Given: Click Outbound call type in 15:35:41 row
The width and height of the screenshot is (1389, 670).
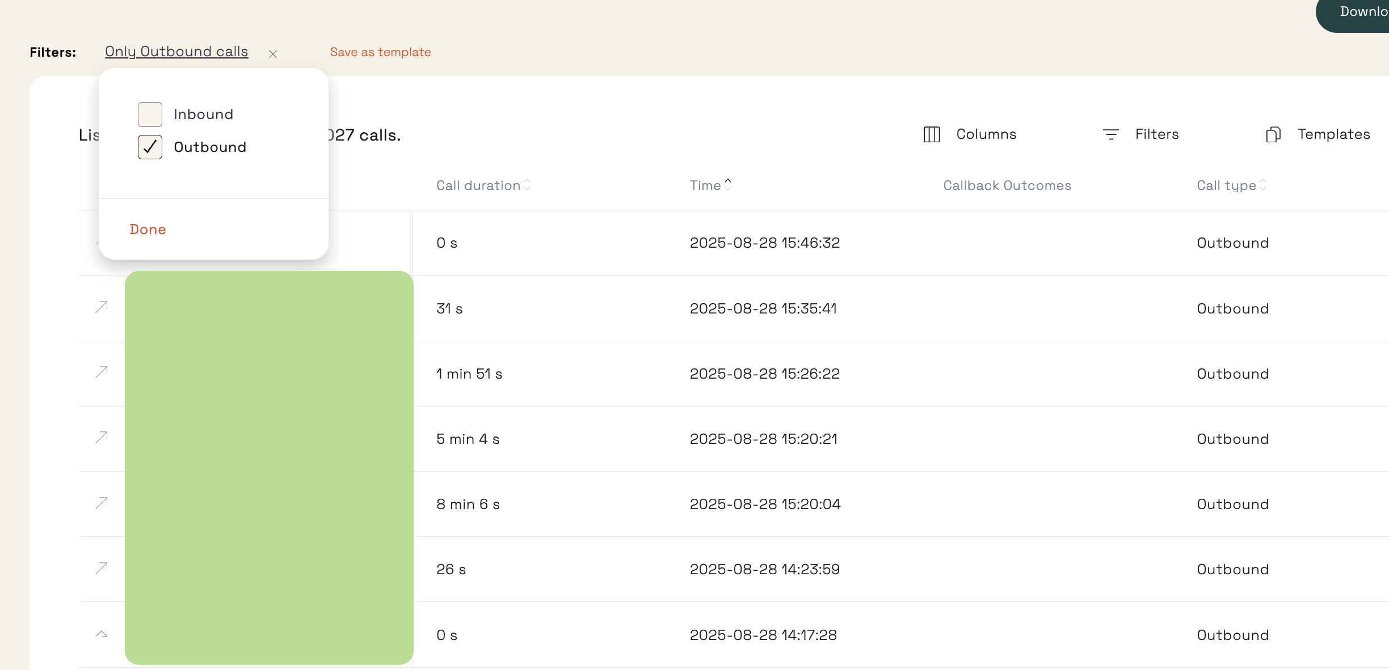Looking at the screenshot, I should click(x=1233, y=309).
